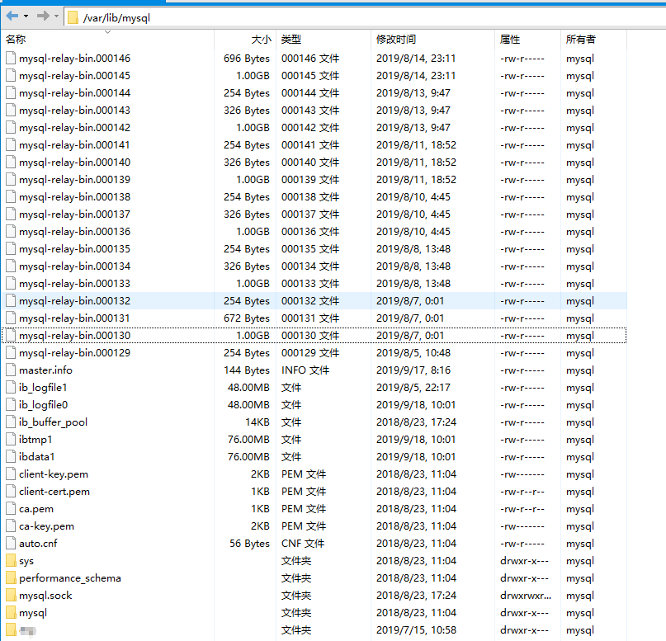This screenshot has width=666, height=641.
Task: Select the file name ca-key.pem
Action: (x=47, y=526)
